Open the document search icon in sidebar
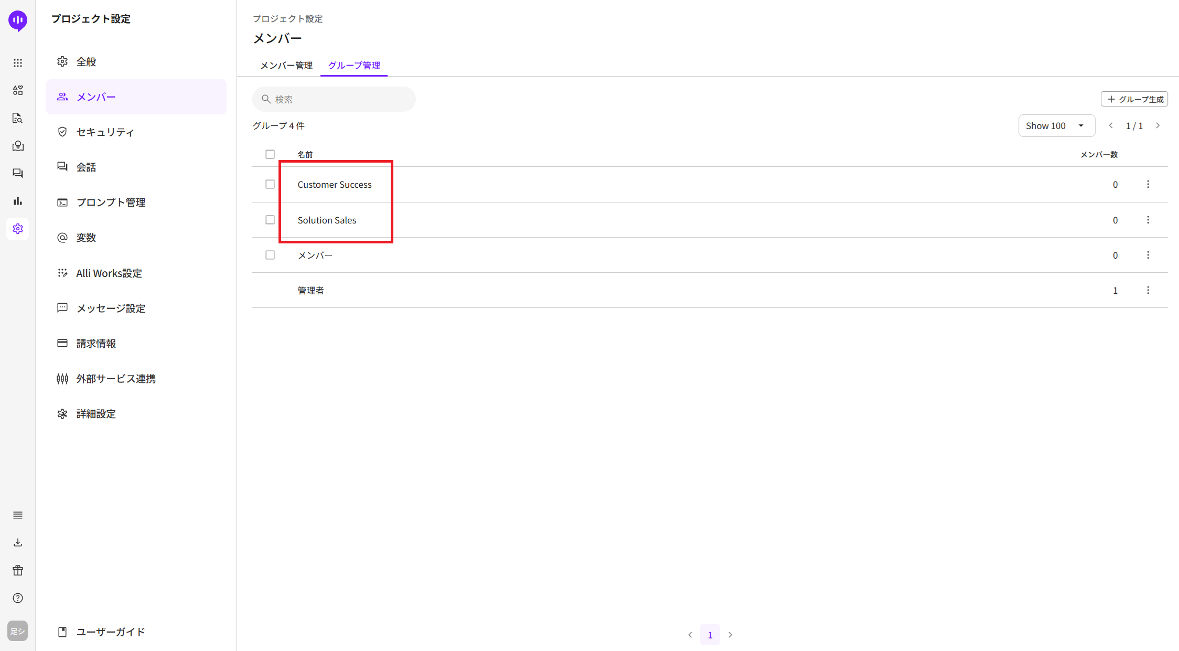The height and width of the screenshot is (651, 1179). pyautogui.click(x=18, y=118)
